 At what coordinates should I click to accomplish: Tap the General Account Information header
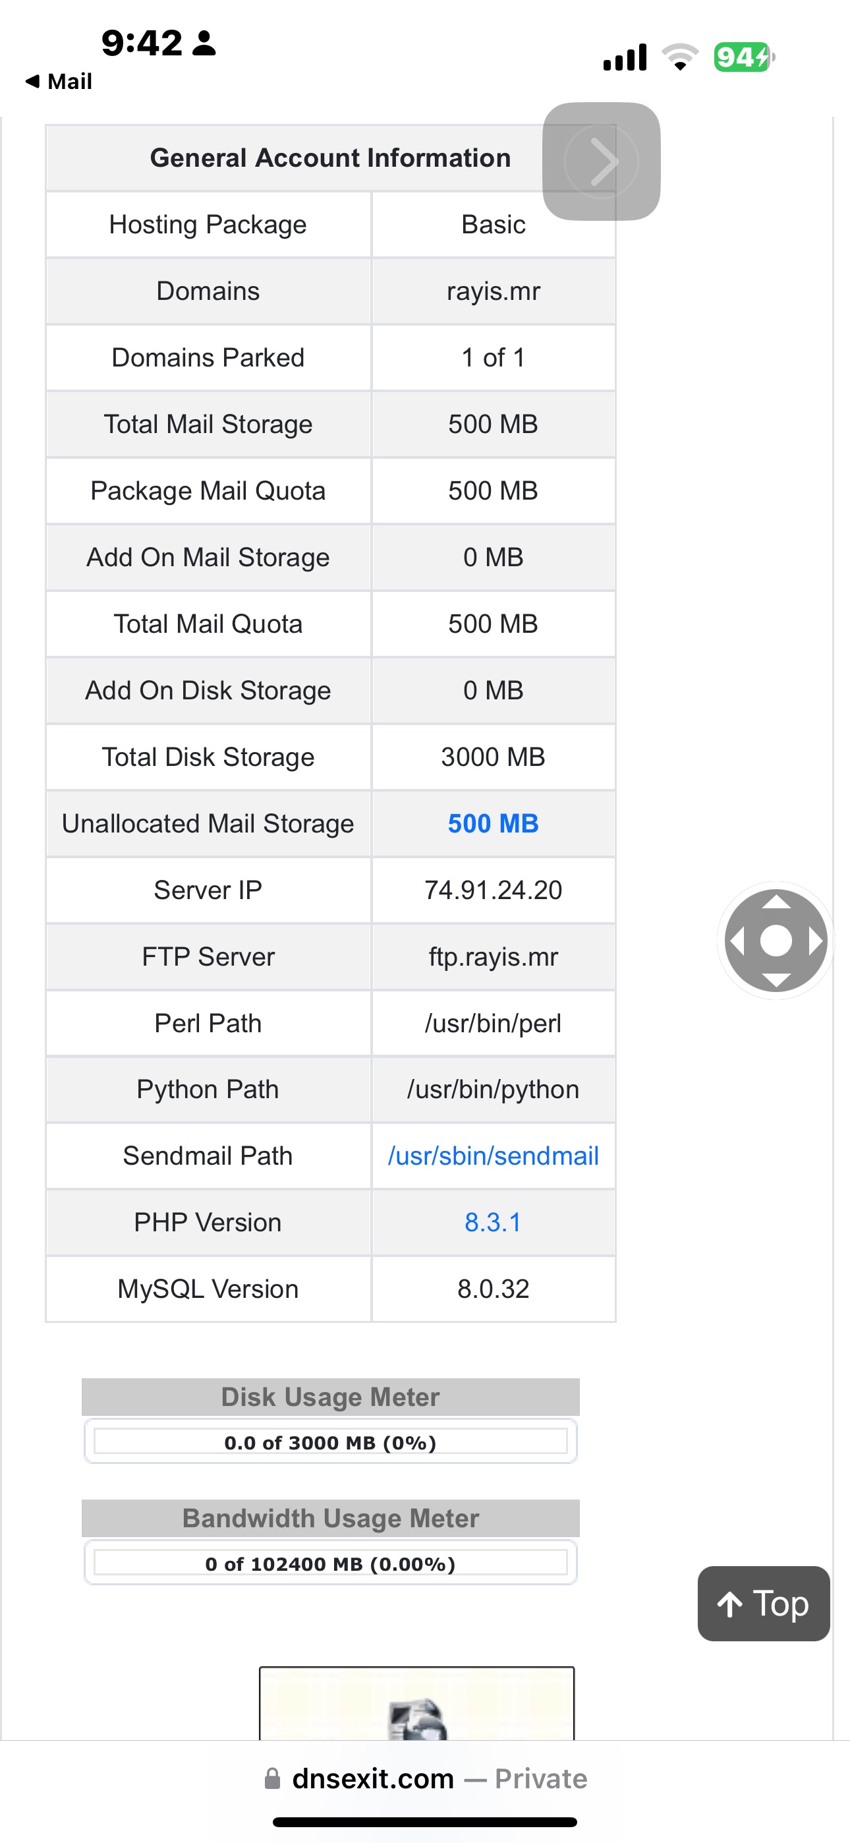pos(330,158)
